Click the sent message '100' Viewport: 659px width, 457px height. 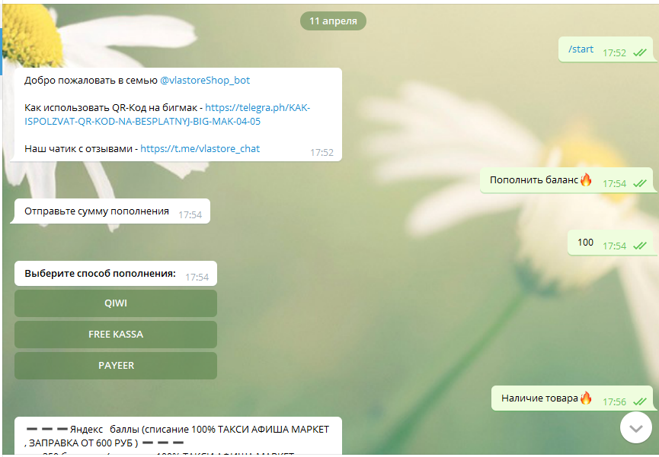pos(612,243)
